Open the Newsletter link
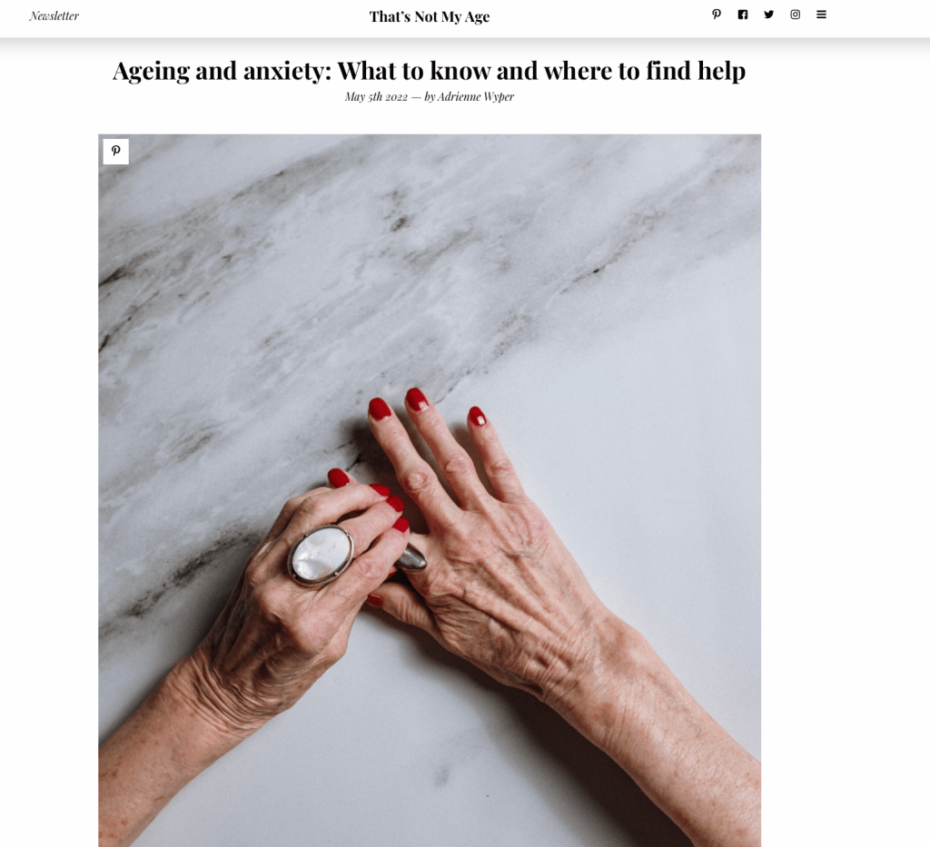 [54, 16]
